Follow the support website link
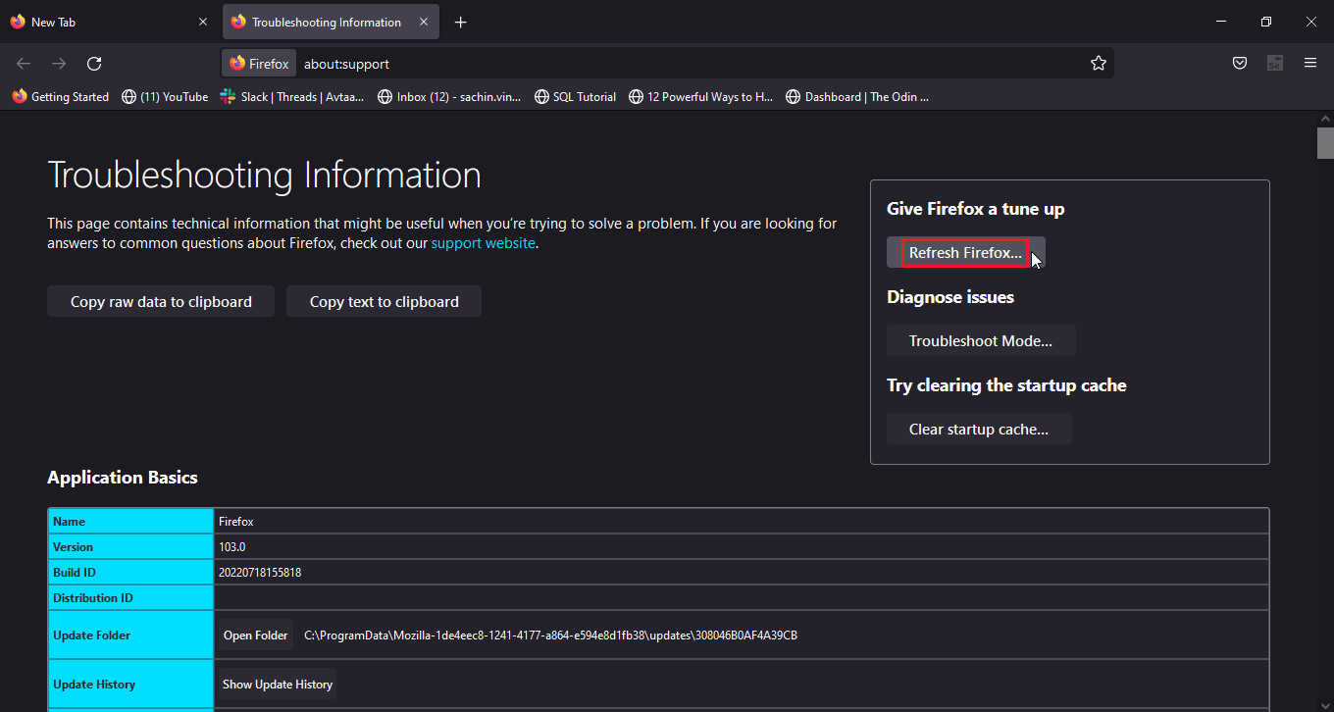Viewport: 1334px width, 712px height. [x=484, y=243]
